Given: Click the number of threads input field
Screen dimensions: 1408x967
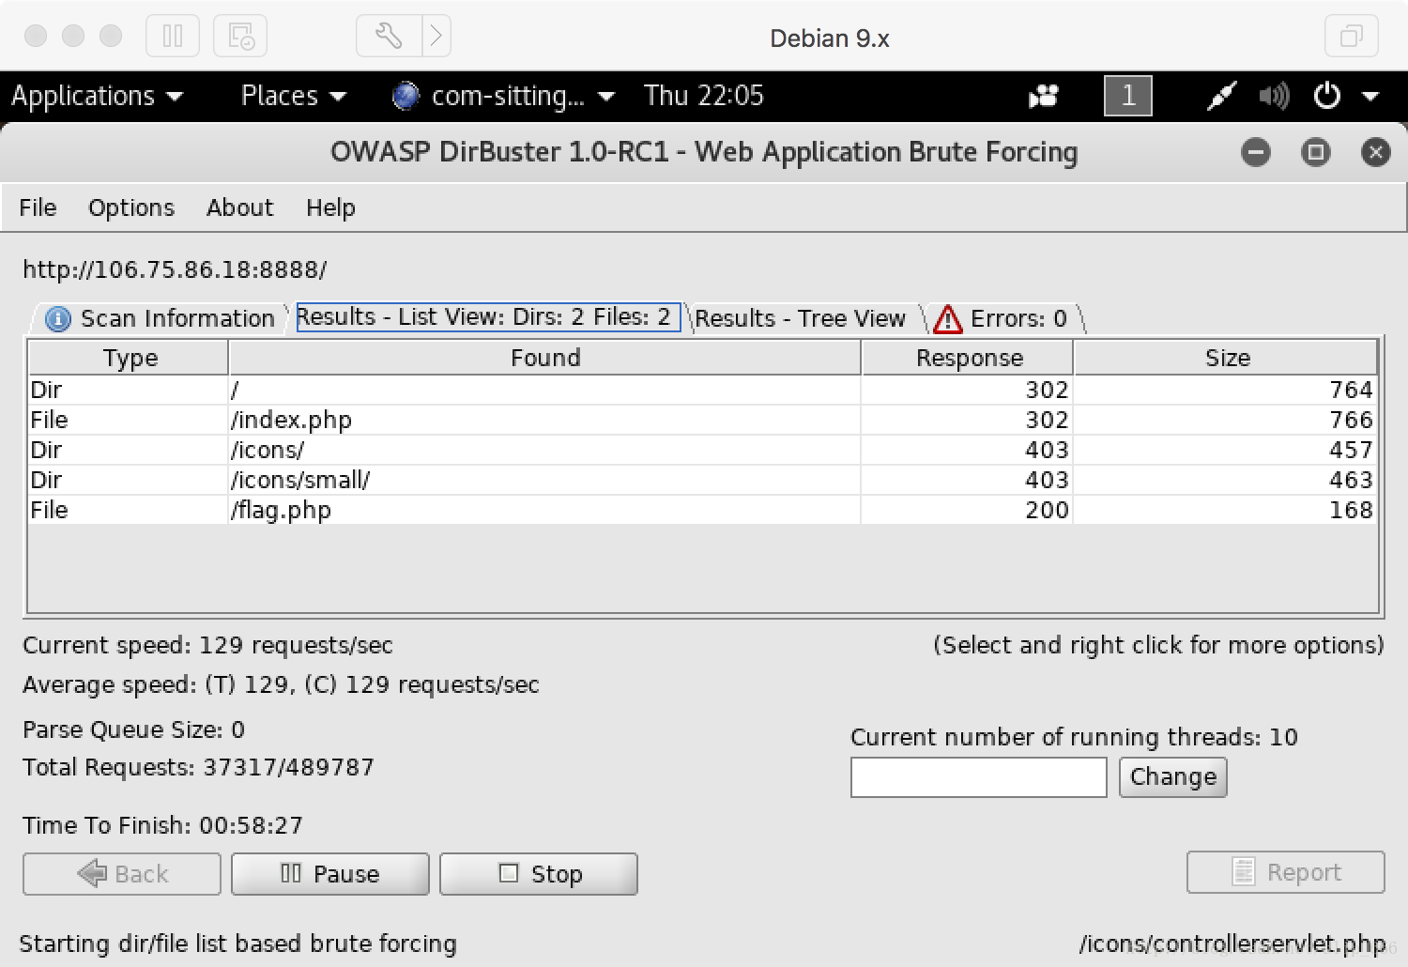Looking at the screenshot, I should click(x=979, y=777).
